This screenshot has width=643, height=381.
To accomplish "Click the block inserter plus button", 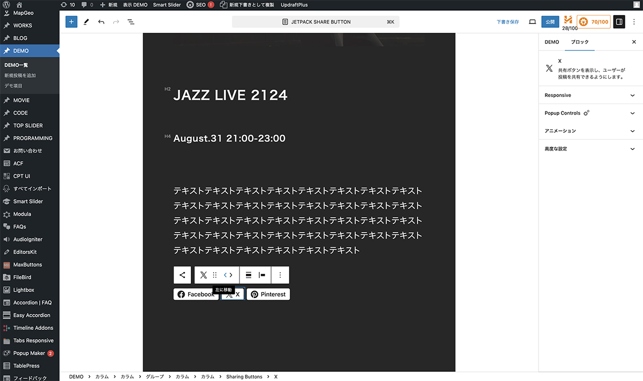I will (x=71, y=22).
